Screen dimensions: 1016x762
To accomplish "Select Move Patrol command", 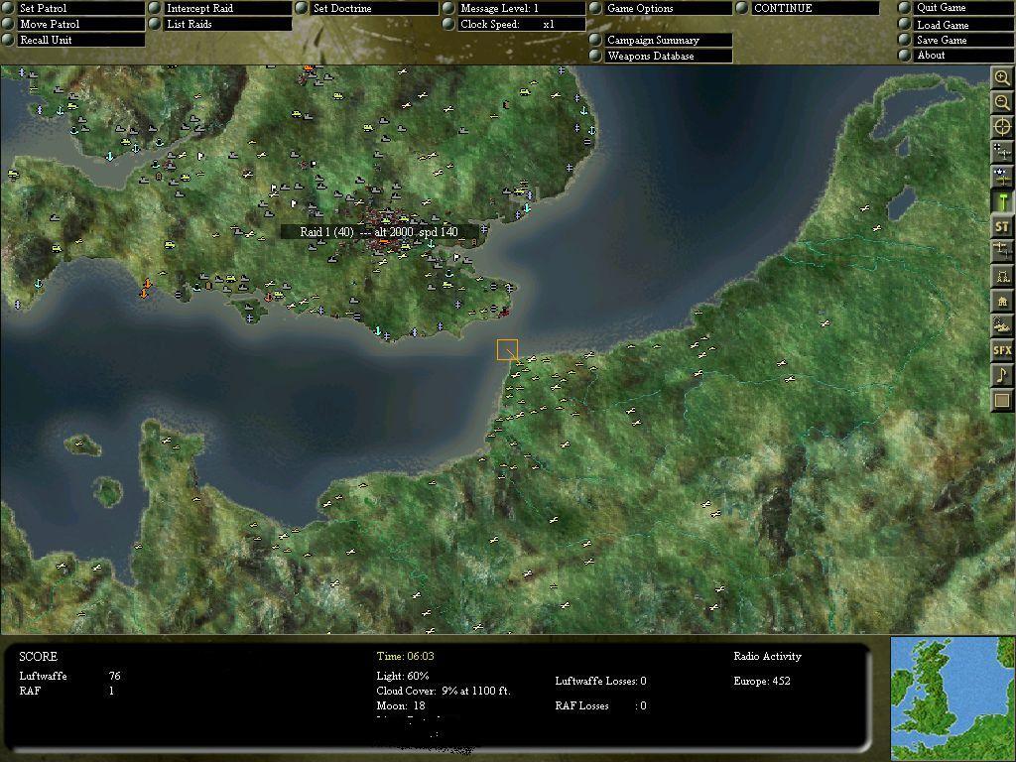I will [x=81, y=24].
